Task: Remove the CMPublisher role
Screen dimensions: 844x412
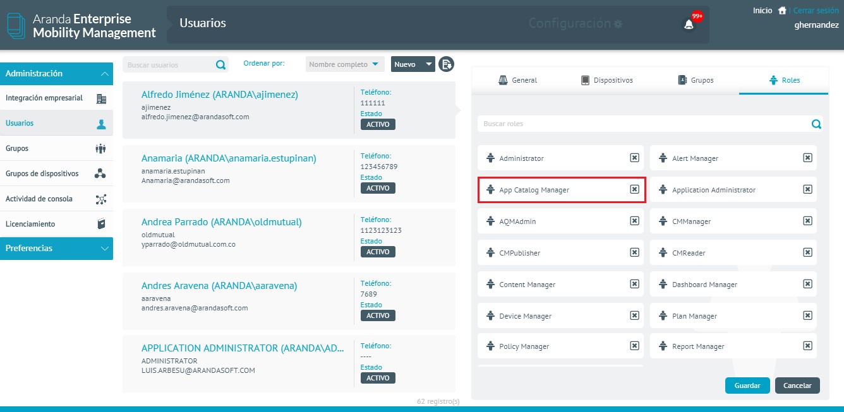Action: [x=634, y=252]
